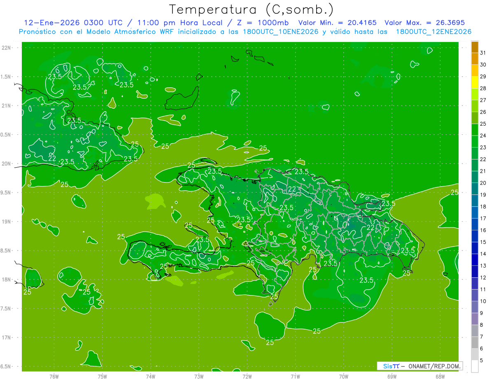This screenshot has width=494, height=382.
Task: Click the 20N latitude axis label
Action: [6, 164]
